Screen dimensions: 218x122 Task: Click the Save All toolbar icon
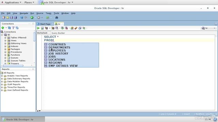[15, 18]
